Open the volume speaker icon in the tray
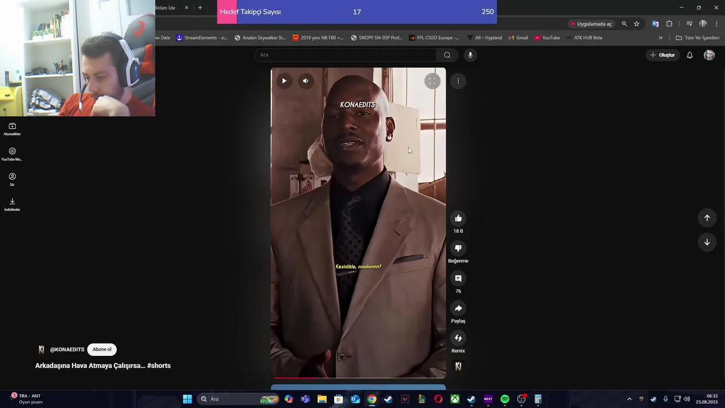The height and width of the screenshot is (408, 725). (x=687, y=399)
